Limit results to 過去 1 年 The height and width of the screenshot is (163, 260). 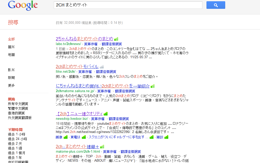click(x=15, y=157)
